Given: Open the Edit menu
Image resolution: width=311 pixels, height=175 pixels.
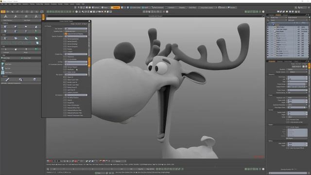Looking at the screenshot, I should pos(6,4).
